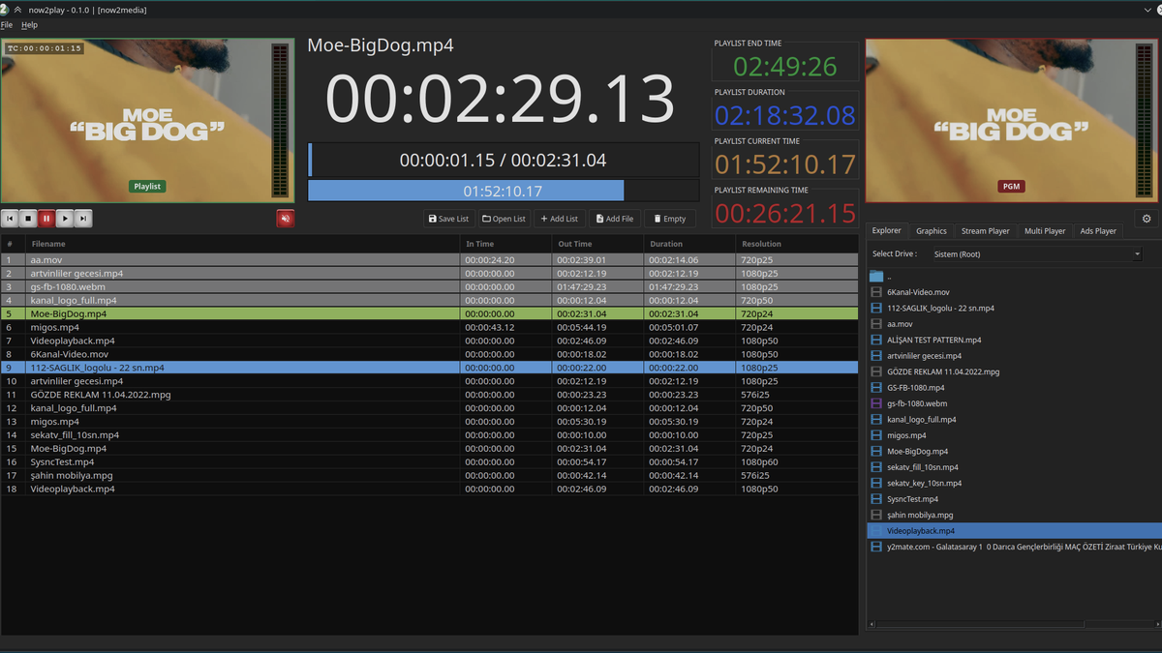Click the Filename column header

[x=242, y=244]
